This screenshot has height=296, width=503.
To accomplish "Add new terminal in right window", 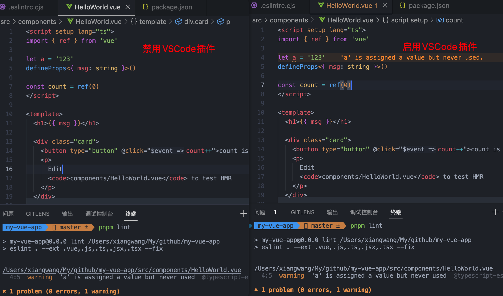I will (x=495, y=212).
